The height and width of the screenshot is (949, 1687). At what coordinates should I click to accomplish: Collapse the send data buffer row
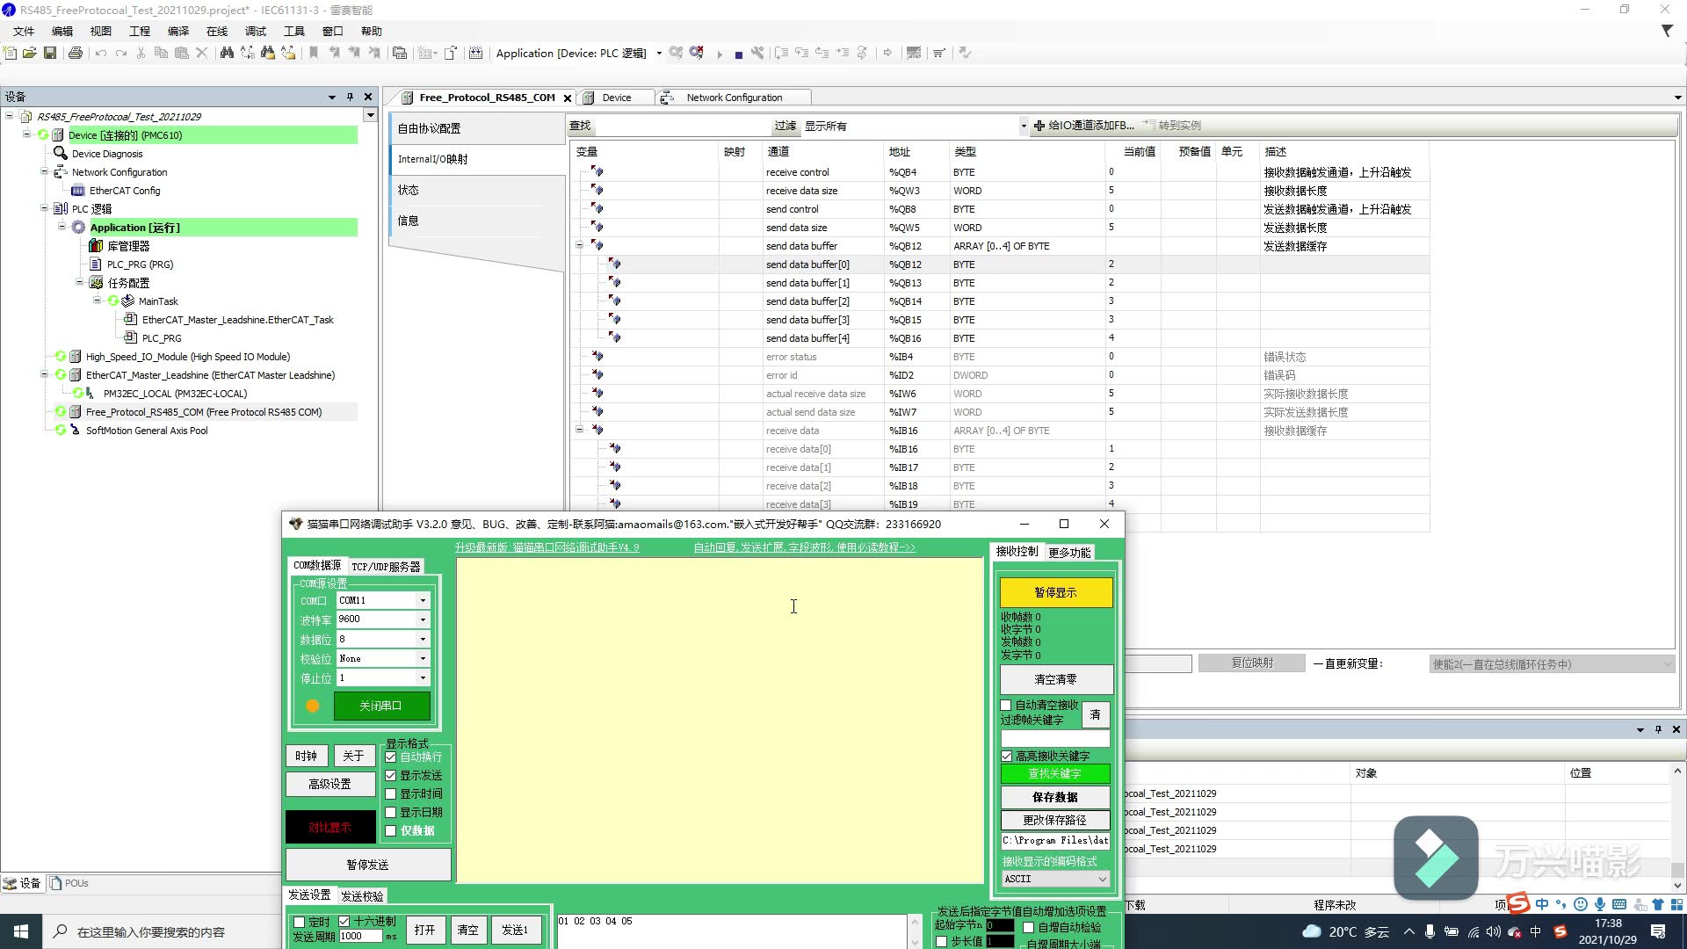pos(580,246)
